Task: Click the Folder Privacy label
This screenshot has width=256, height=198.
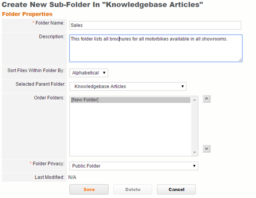Action: pos(49,164)
